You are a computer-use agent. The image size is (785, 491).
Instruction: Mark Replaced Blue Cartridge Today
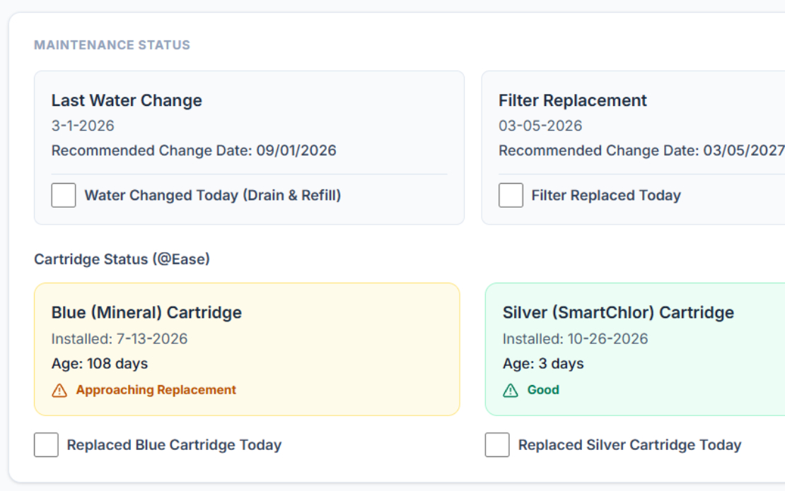[x=46, y=445]
